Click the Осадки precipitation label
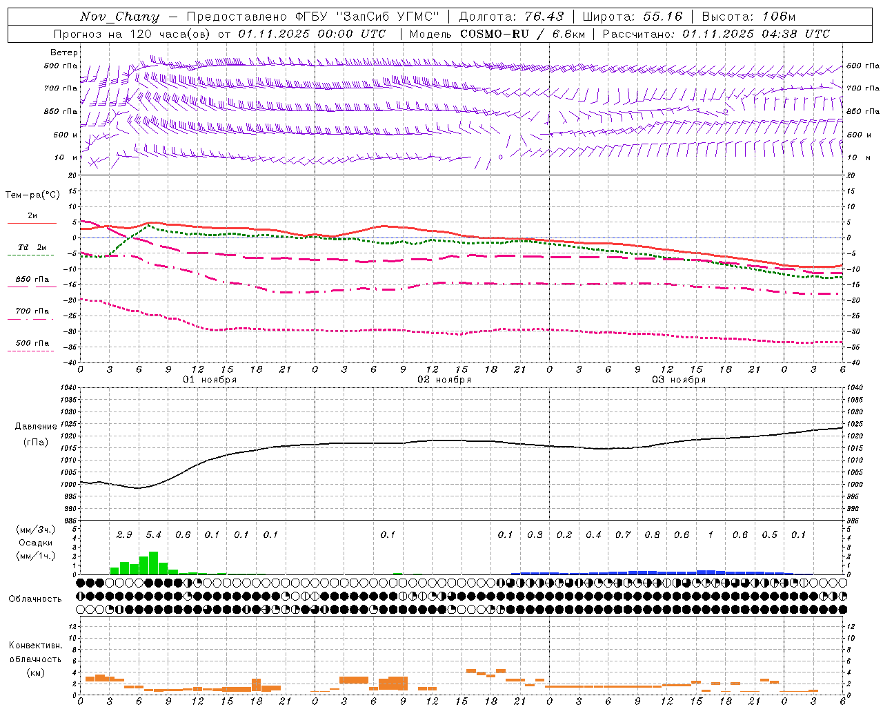Image resolution: width=883 pixels, height=707 pixels. tap(34, 543)
